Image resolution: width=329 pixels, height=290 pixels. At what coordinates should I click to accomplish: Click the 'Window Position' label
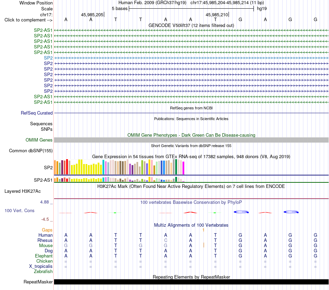36,3
